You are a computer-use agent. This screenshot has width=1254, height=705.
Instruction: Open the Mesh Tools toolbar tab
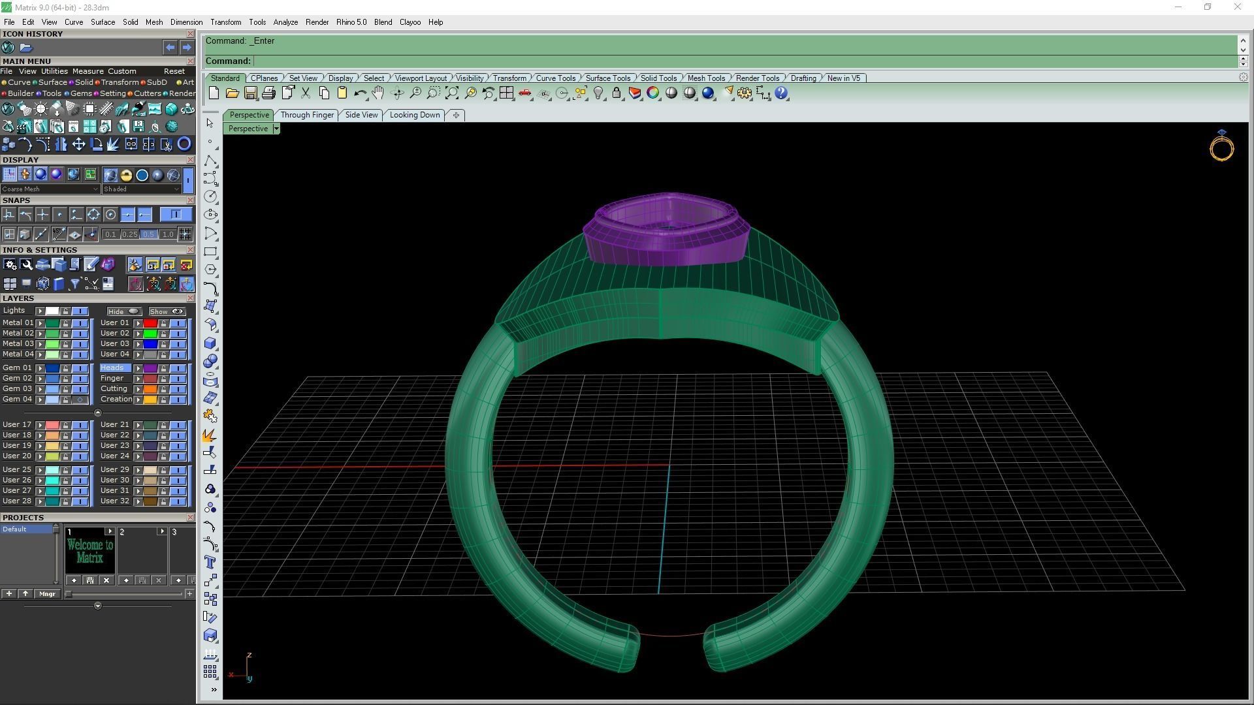(706, 78)
